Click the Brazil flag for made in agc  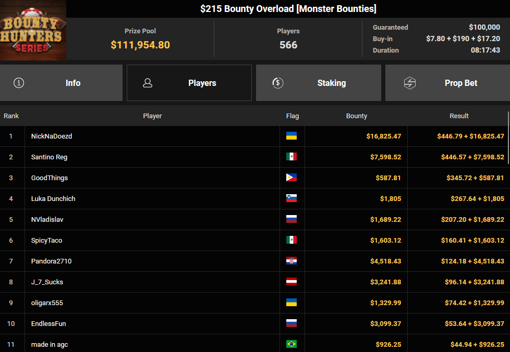292,344
